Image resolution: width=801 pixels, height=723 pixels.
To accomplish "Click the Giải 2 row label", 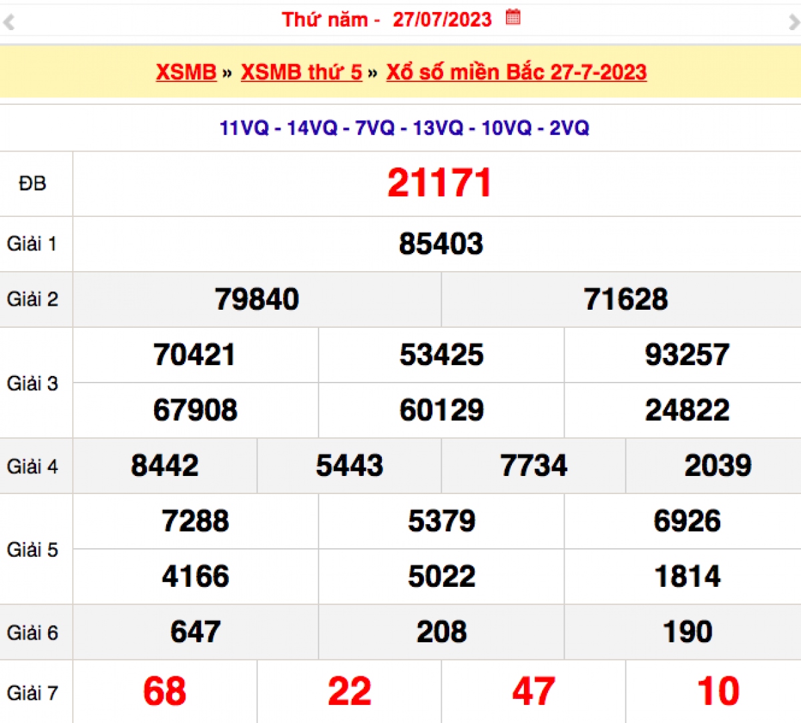I will pos(32,299).
